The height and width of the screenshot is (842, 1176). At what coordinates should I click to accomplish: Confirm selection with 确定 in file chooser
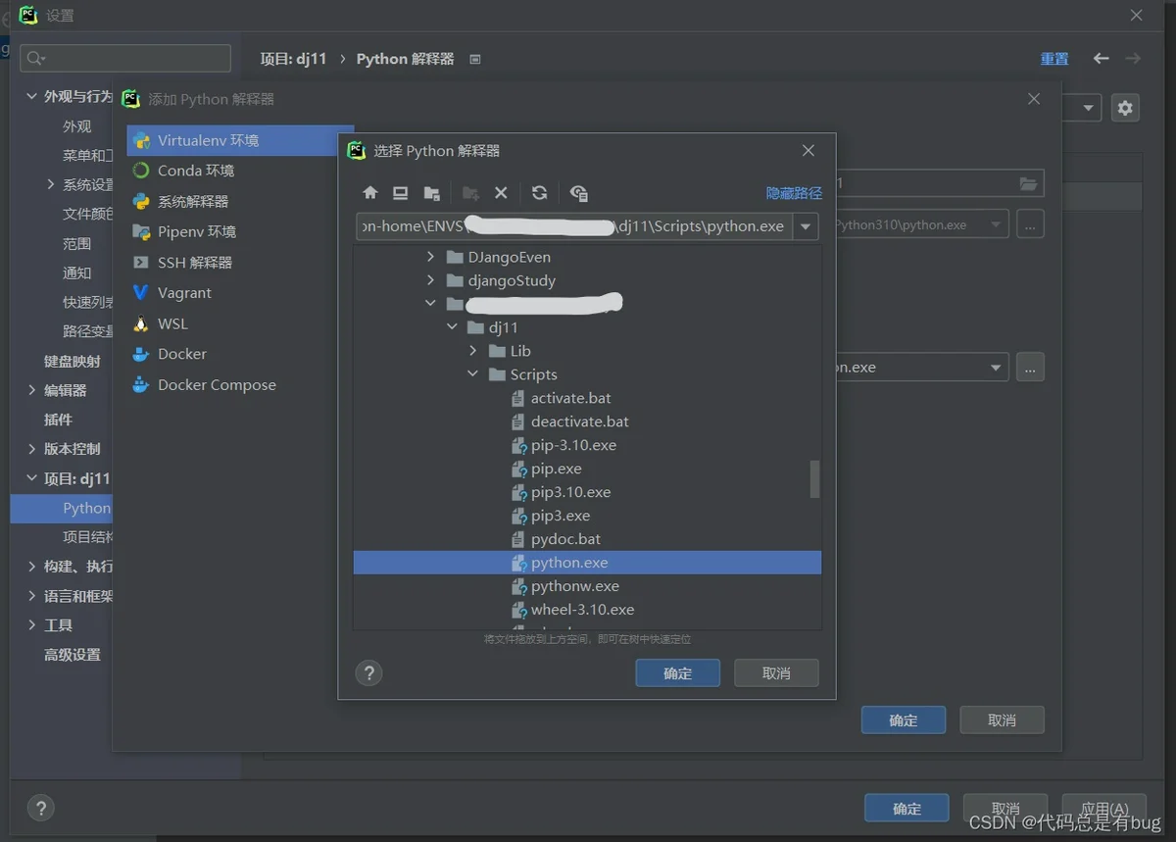[x=677, y=673]
